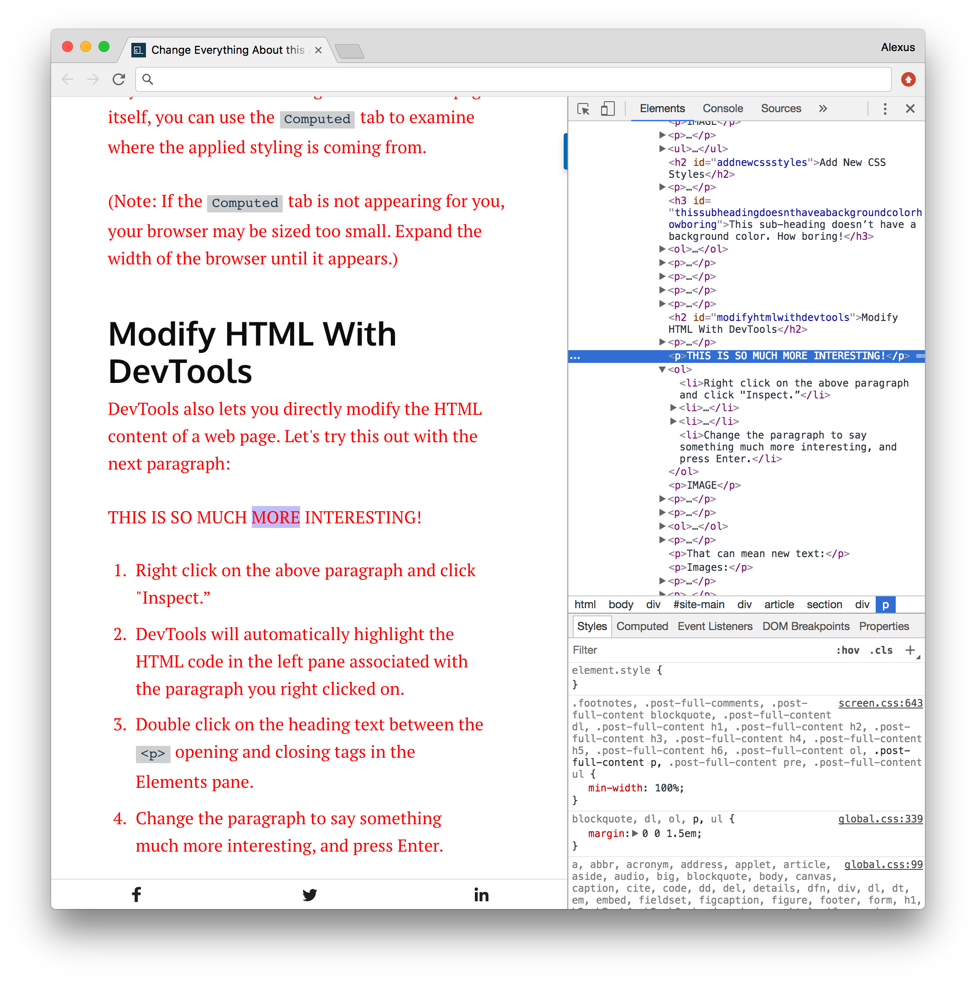Image resolution: width=976 pixels, height=982 pixels.
Task: Add a new style rule with plus icon
Action: click(910, 650)
